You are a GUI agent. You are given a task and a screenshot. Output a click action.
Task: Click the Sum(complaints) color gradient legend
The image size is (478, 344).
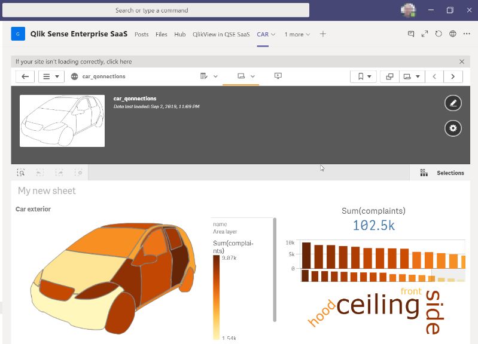[x=216, y=297]
